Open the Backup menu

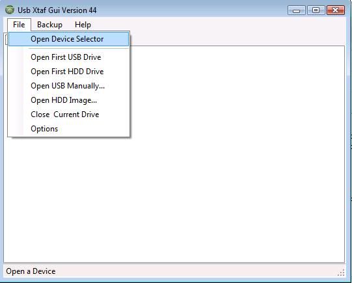(x=49, y=25)
